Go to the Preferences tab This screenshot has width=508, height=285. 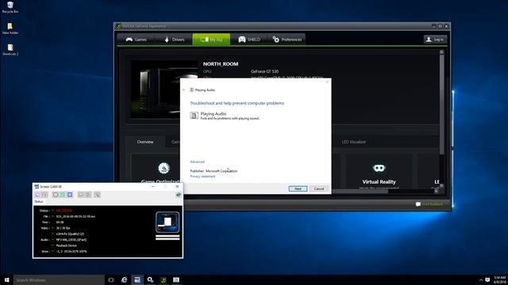point(287,40)
